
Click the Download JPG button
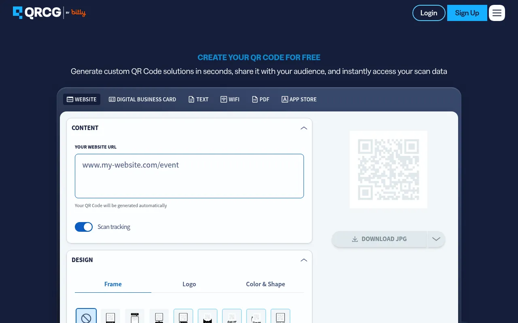(x=379, y=239)
